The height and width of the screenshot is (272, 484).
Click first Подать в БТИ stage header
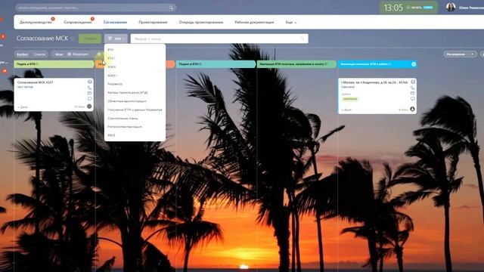pos(54,64)
